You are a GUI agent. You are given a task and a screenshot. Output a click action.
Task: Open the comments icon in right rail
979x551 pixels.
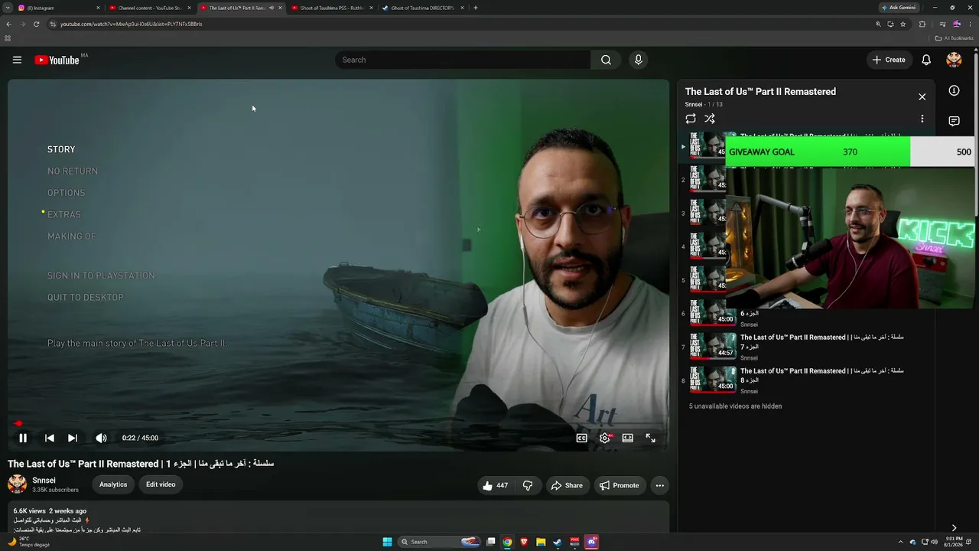pos(954,121)
